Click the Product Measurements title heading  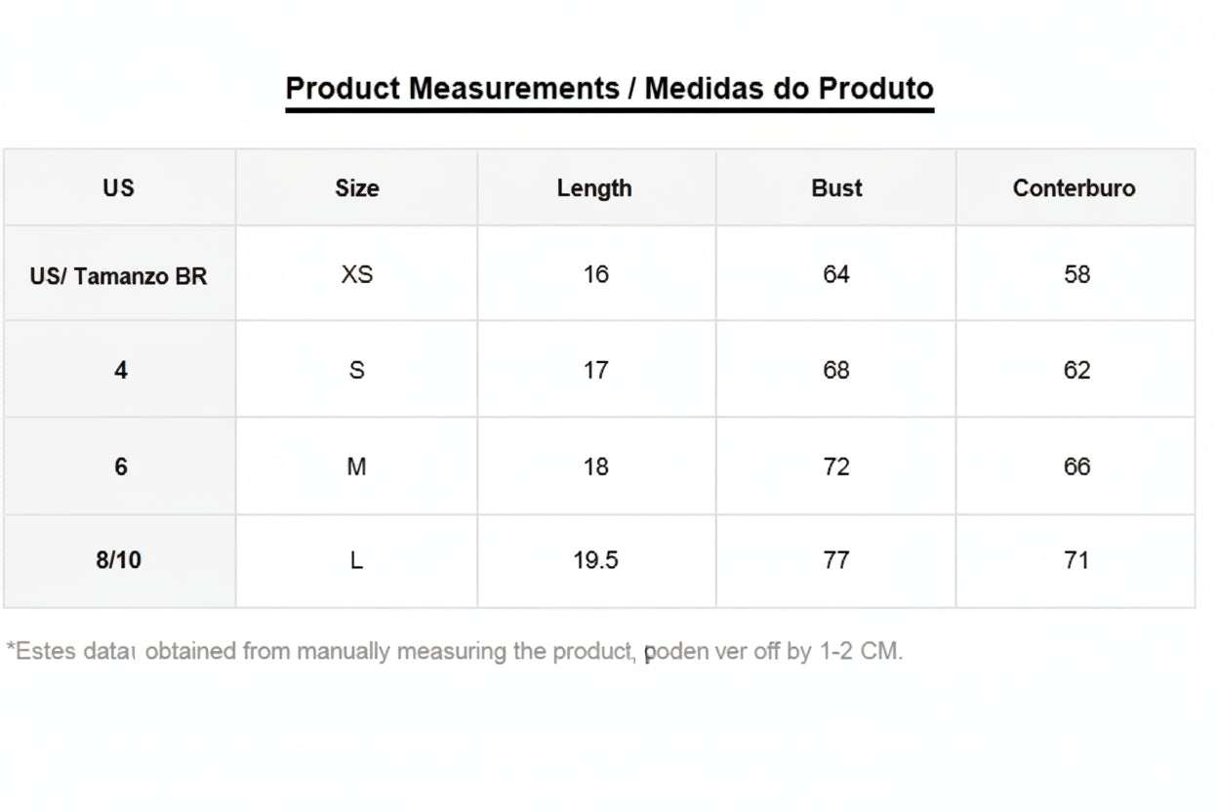point(609,89)
